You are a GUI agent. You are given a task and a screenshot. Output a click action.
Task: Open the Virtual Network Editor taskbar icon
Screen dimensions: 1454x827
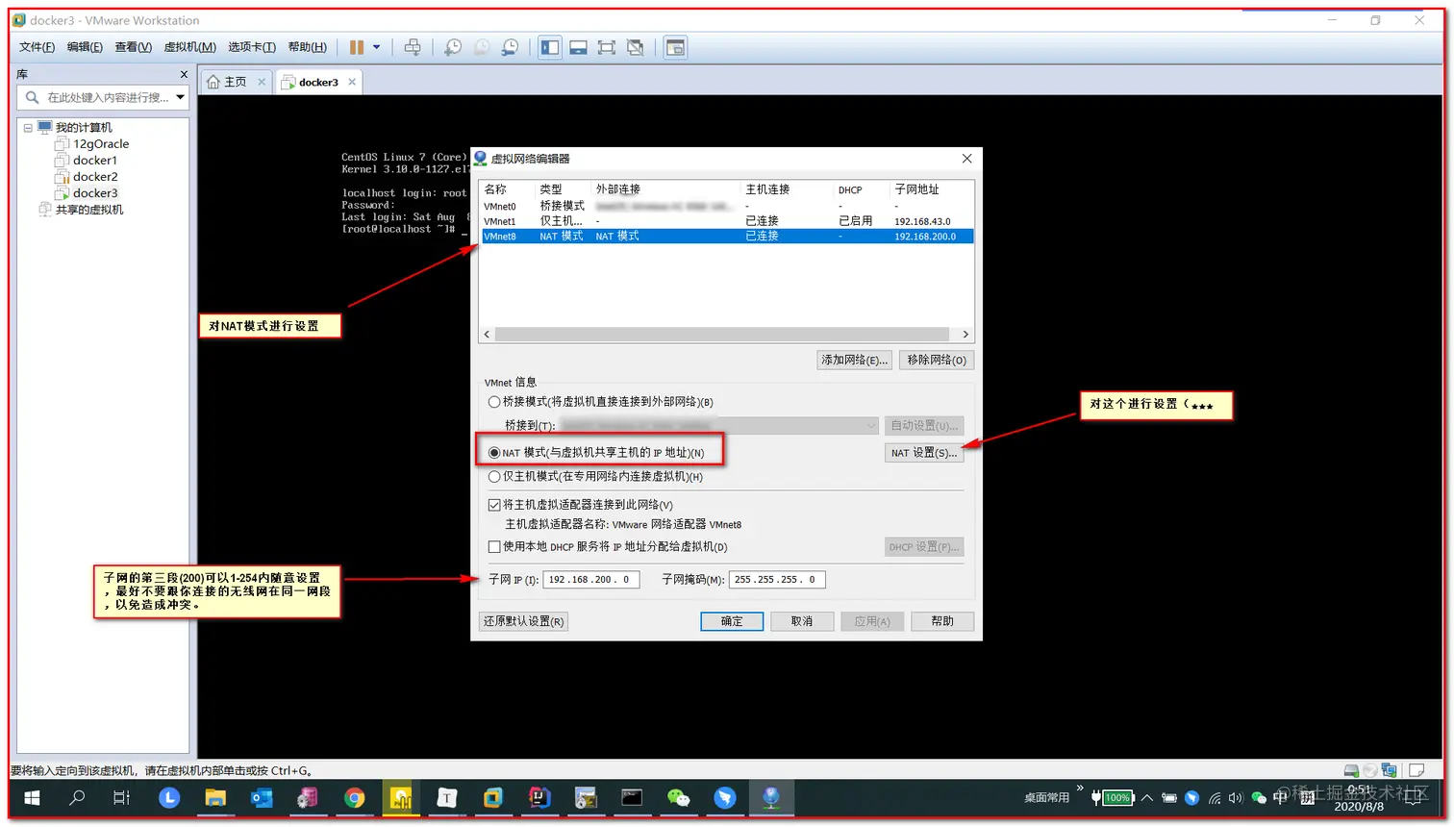coord(771,798)
